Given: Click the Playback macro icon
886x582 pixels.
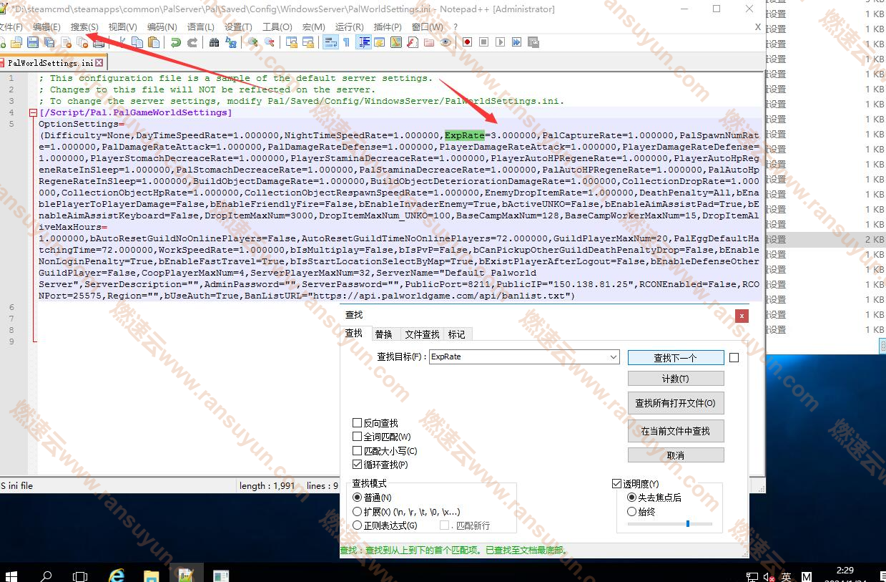Looking at the screenshot, I should point(500,42).
